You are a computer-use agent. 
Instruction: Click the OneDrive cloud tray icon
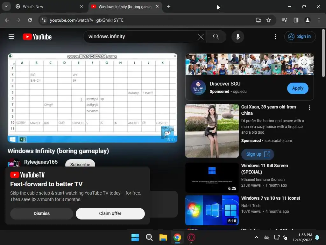point(267,237)
